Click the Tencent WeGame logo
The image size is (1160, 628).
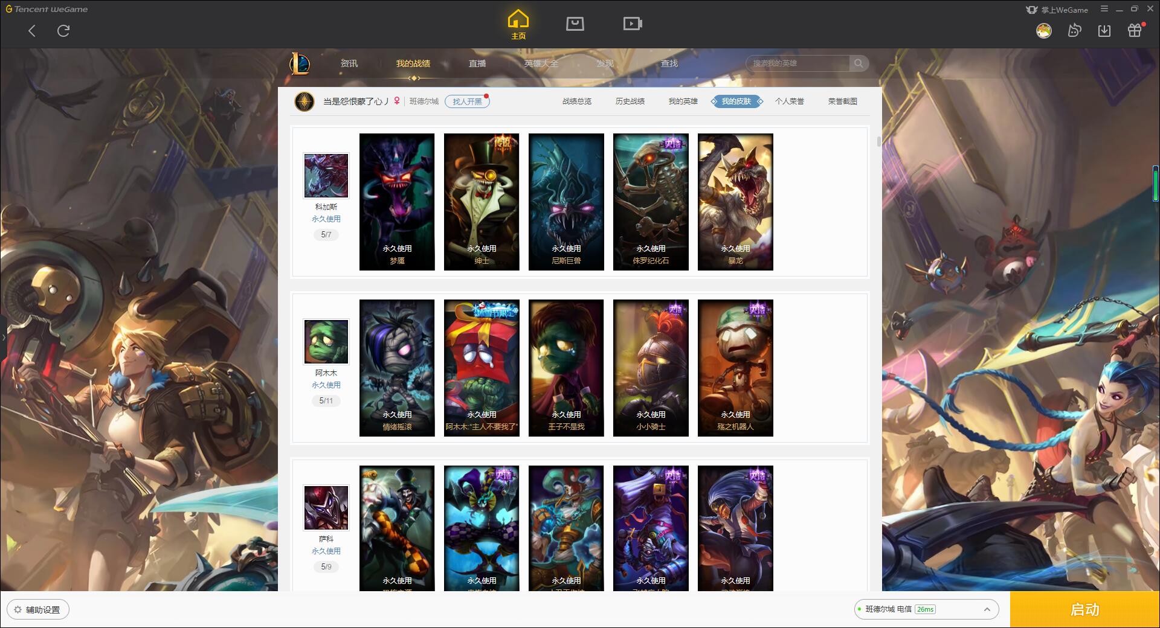click(47, 9)
